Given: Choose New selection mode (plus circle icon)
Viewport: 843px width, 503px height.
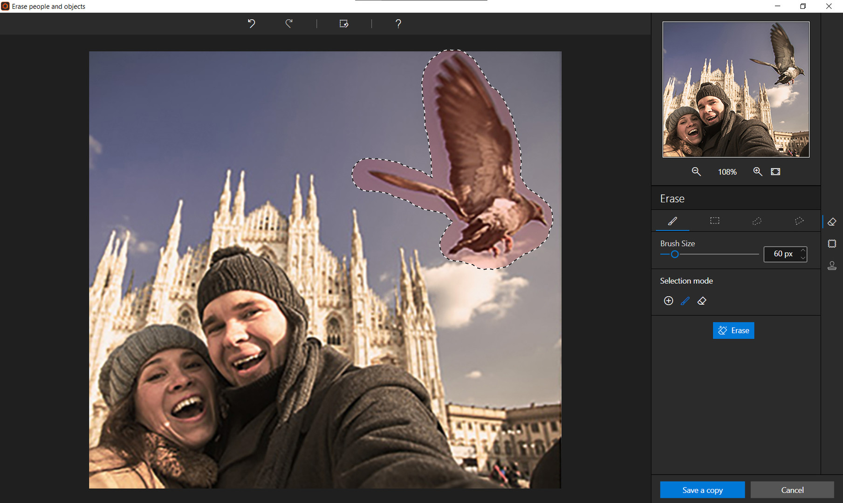Looking at the screenshot, I should tap(668, 301).
